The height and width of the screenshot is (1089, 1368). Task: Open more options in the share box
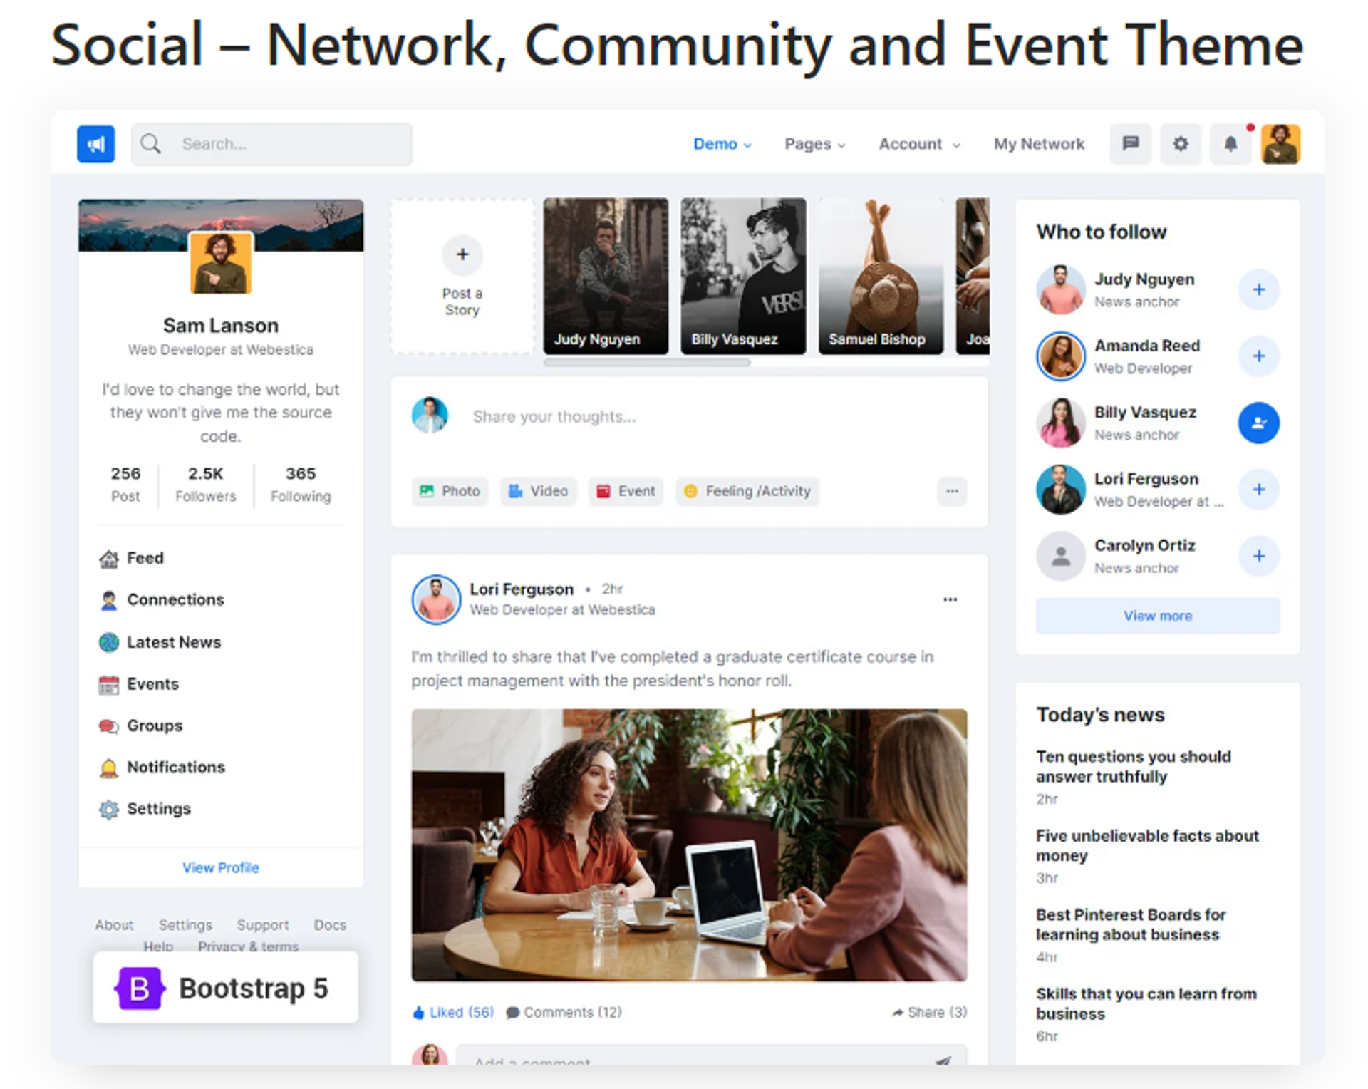point(952,491)
